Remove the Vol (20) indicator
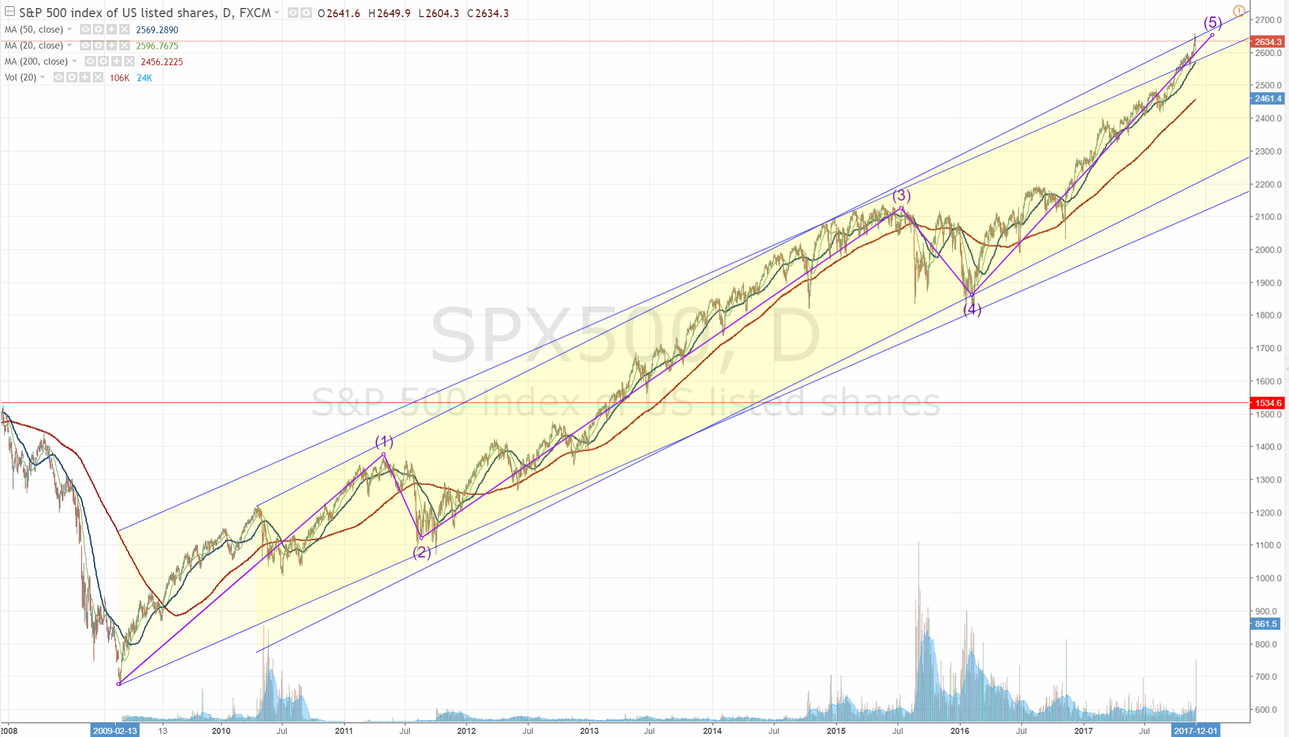1289x737 pixels. (98, 77)
